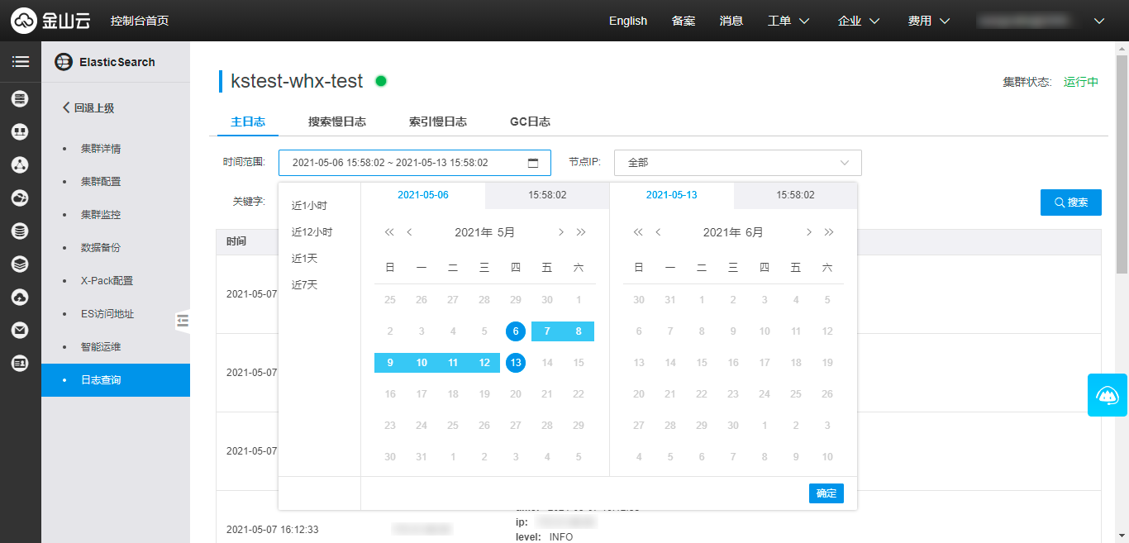The height and width of the screenshot is (543, 1129).
Task: Click the hamburger menu icon in left rail
Action: (20, 62)
